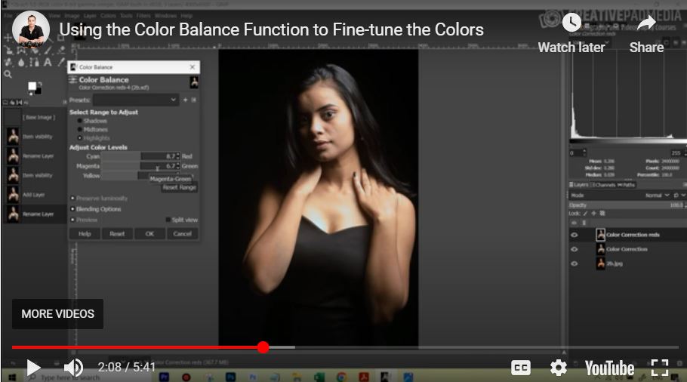The image size is (687, 382).
Task: Select the 2b.jpg layer thumbnail
Action: point(601,263)
